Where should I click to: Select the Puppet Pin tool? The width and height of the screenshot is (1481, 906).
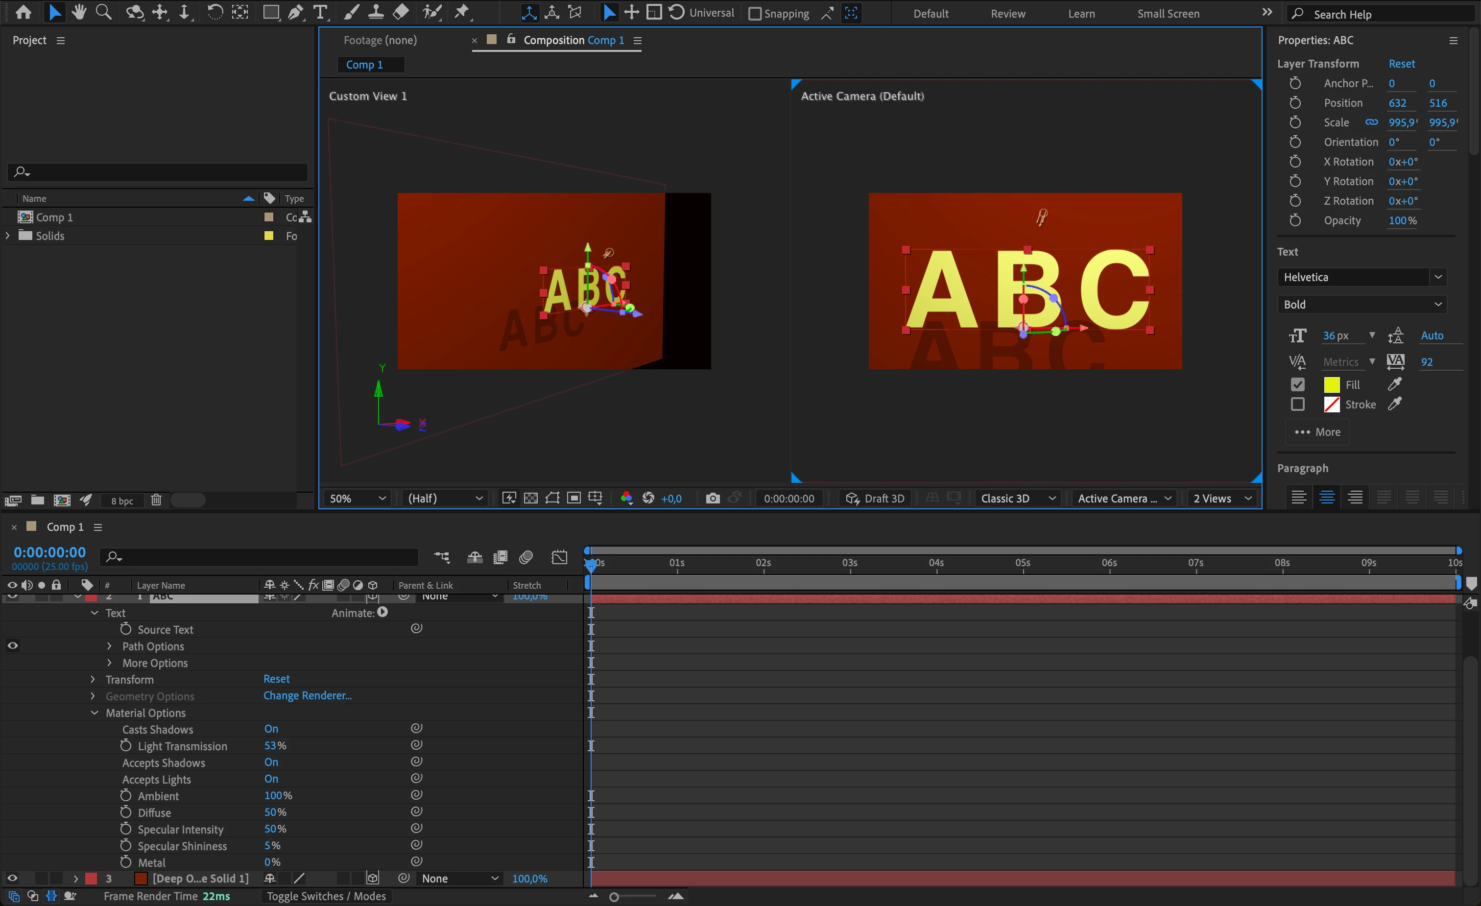pos(462,12)
